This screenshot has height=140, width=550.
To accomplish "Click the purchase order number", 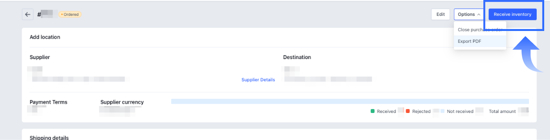I will tap(45, 14).
